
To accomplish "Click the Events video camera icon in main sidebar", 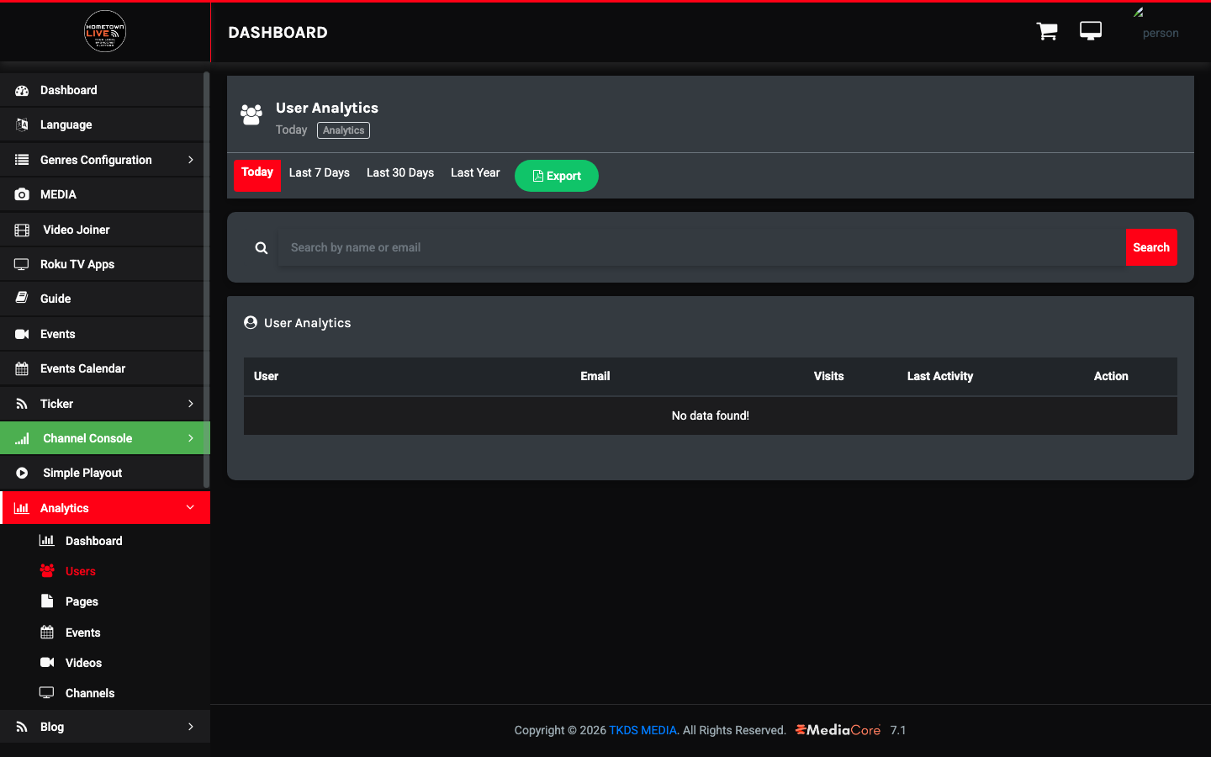I will (x=22, y=334).
